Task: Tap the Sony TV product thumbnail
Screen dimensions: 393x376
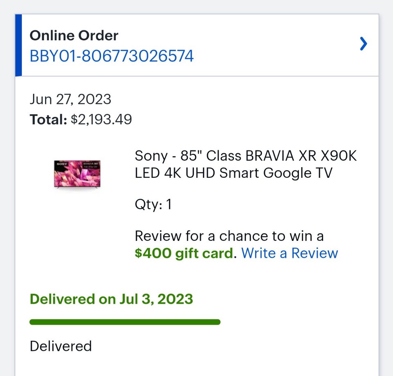Action: [77, 174]
